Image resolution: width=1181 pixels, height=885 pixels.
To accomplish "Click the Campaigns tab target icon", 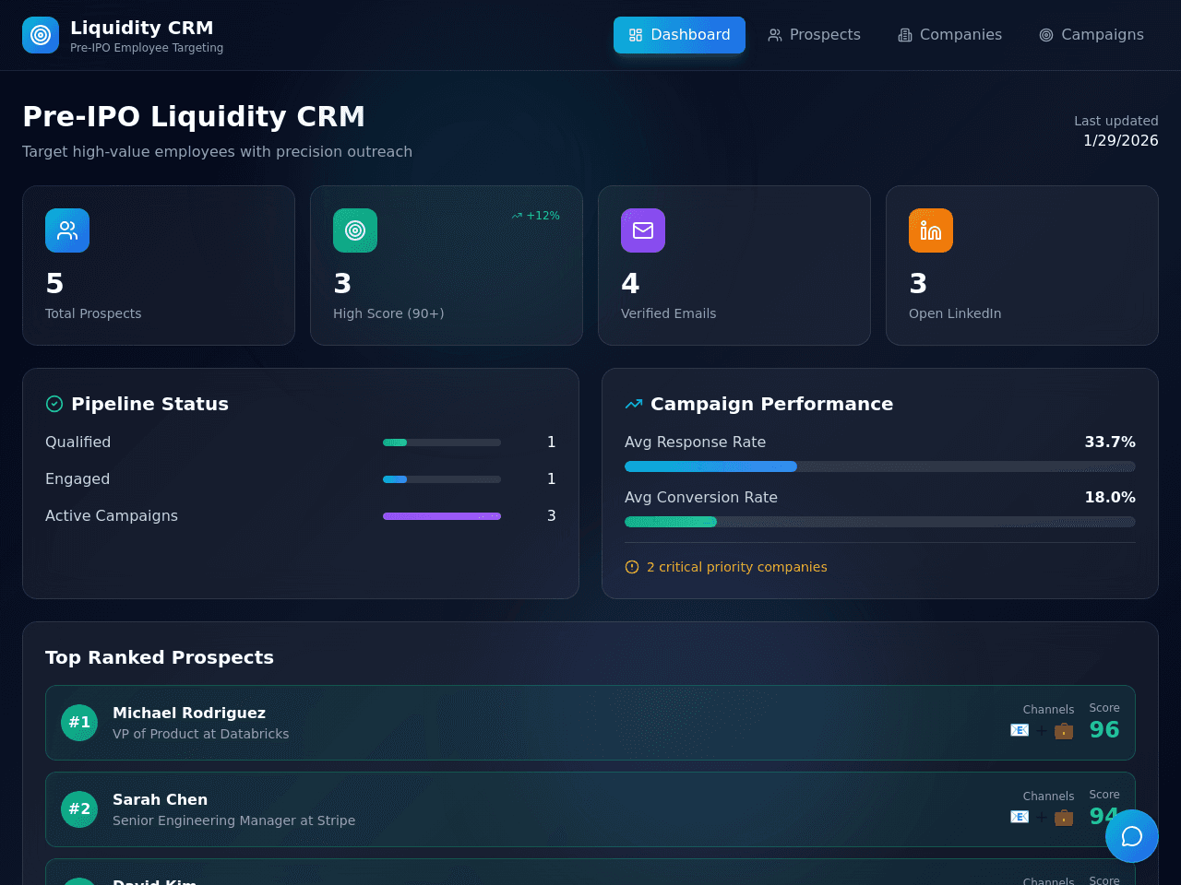I will click(1046, 35).
